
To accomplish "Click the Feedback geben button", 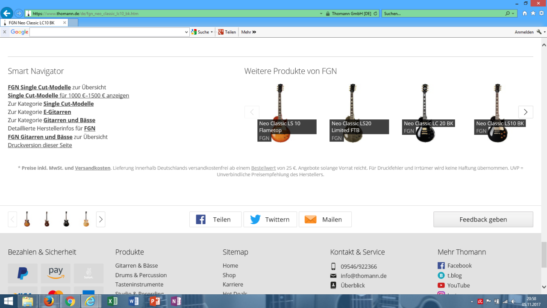I will point(483,219).
